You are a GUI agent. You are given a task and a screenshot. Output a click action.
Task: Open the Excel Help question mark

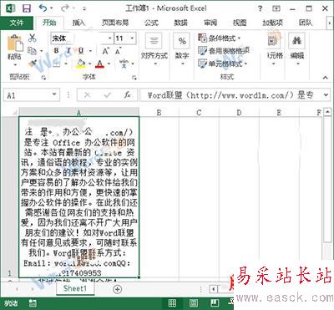[x=260, y=8]
